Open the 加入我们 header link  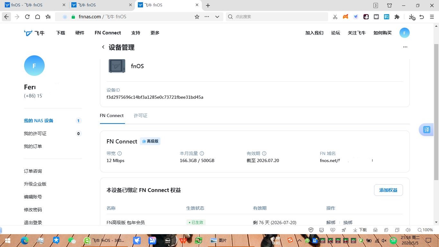(x=314, y=33)
